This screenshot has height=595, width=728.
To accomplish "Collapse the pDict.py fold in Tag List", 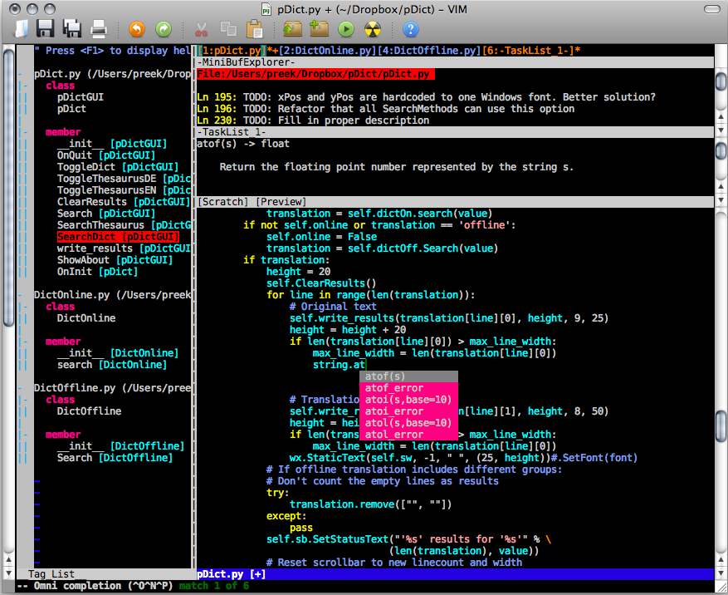I will (x=22, y=74).
